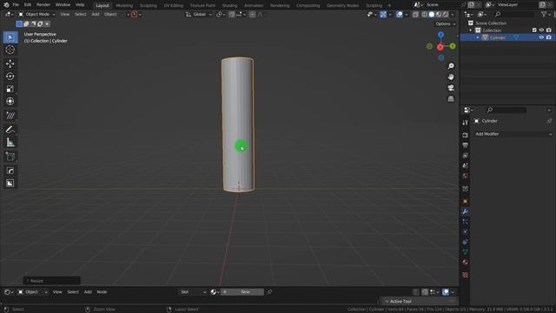Open the Edit menu

(28, 5)
